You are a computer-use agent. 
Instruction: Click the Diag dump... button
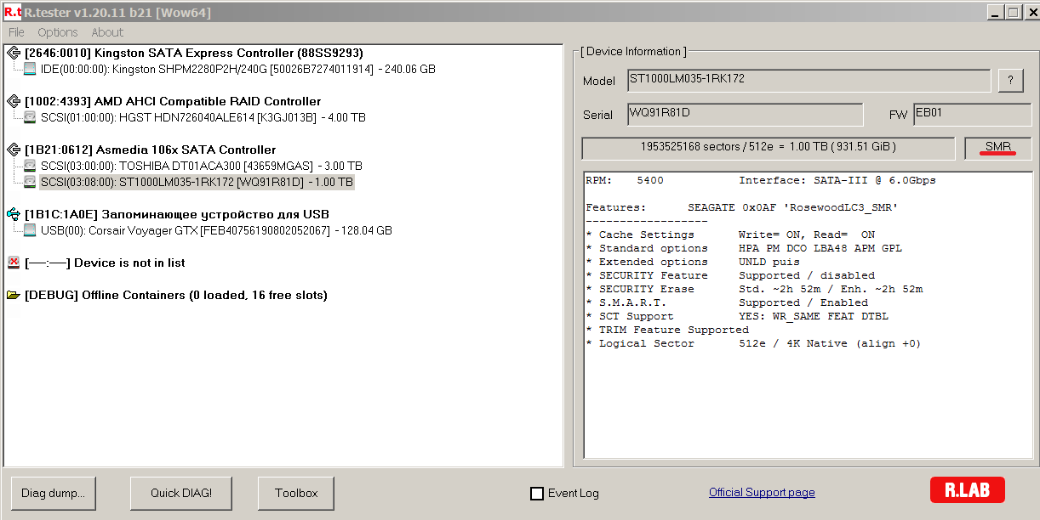[54, 493]
